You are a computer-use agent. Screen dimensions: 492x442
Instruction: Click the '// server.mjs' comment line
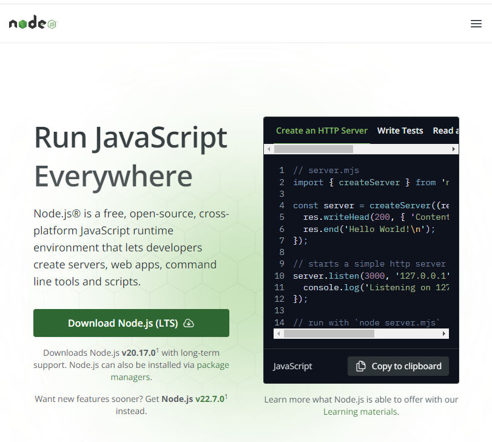click(326, 171)
